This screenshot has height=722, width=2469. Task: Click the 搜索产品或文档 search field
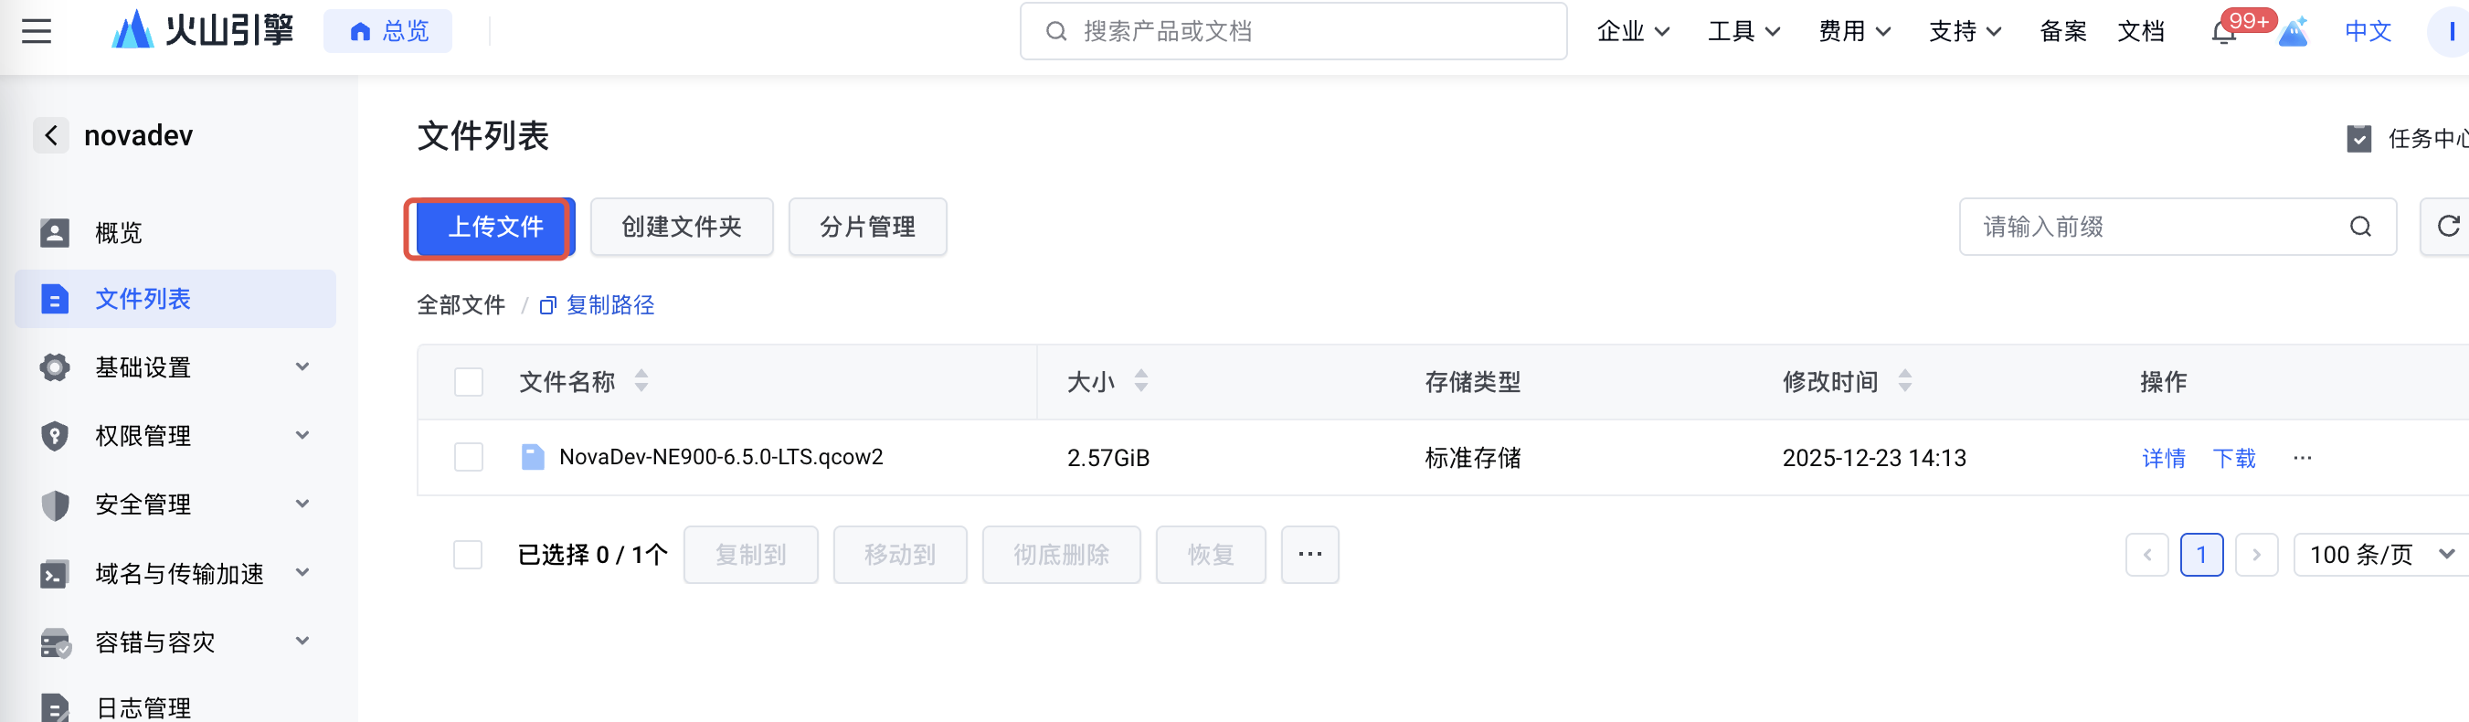click(1293, 32)
